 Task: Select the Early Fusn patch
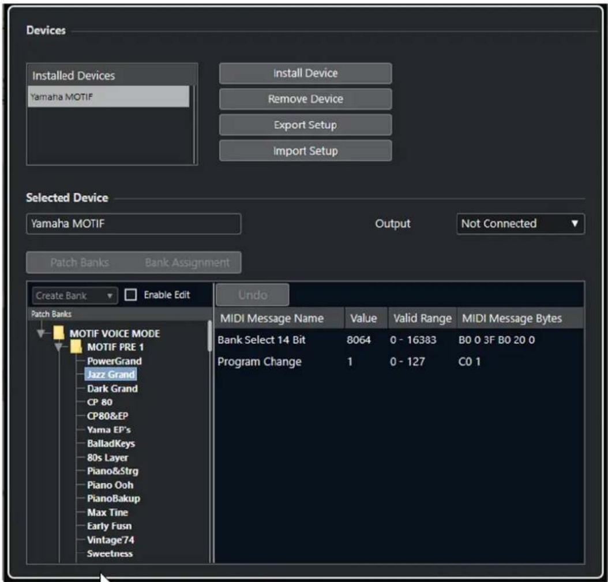[x=110, y=526]
